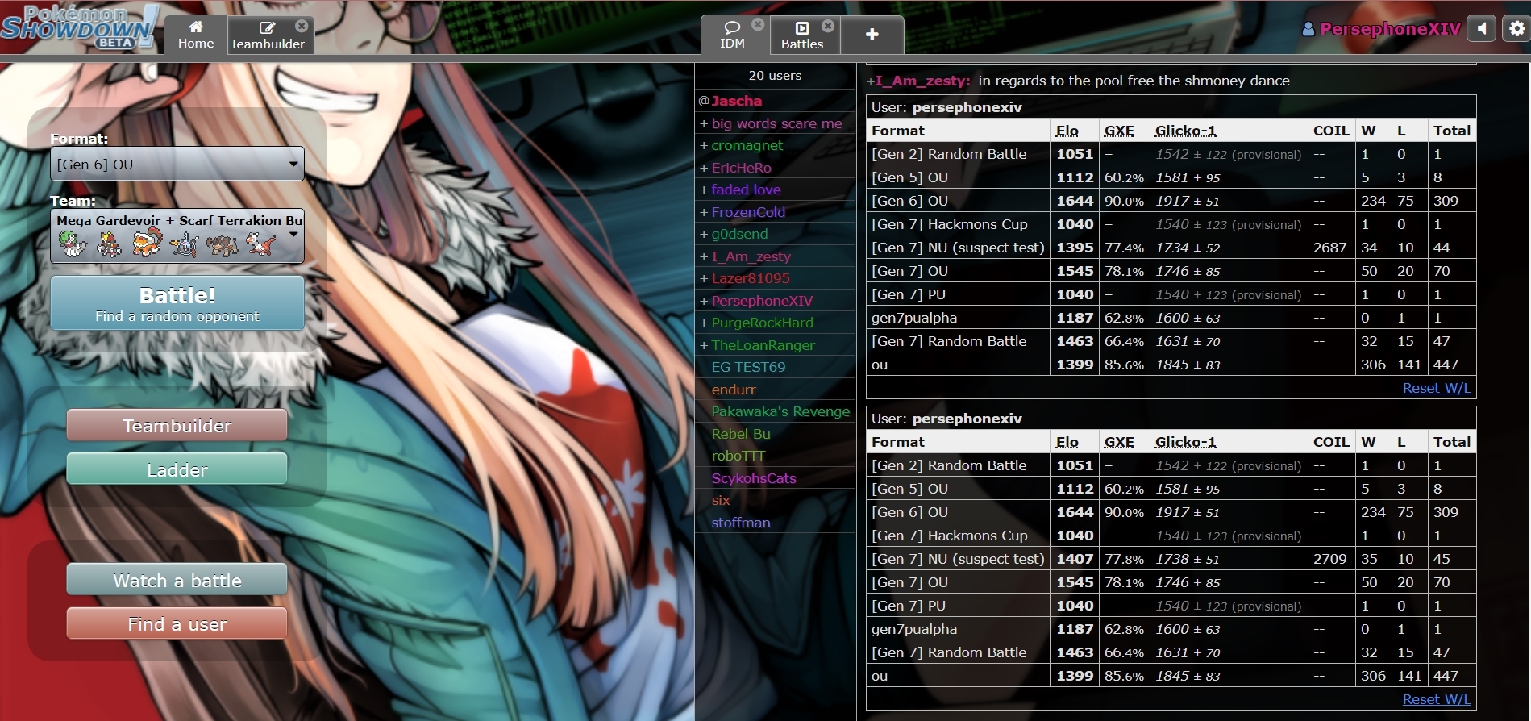
Task: Click the Glicko-1 header in first ladder table
Action: pyautogui.click(x=1185, y=131)
